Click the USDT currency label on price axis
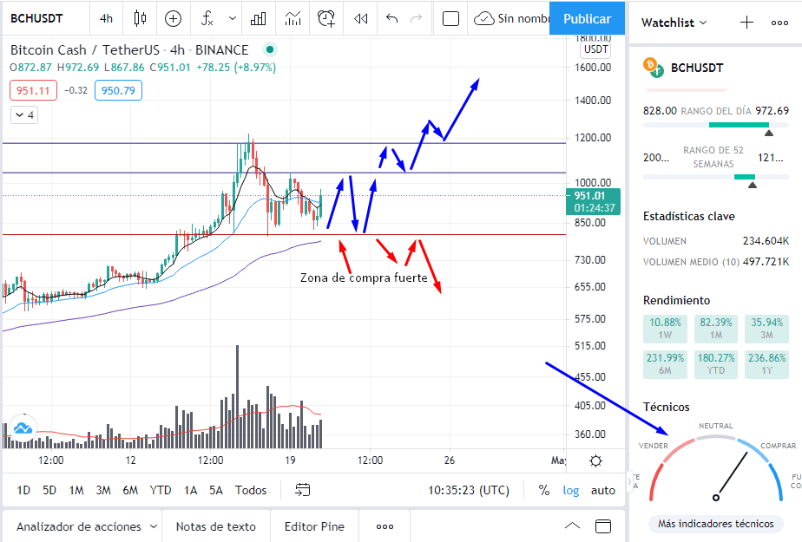Image resolution: width=802 pixels, height=542 pixels. tap(596, 49)
